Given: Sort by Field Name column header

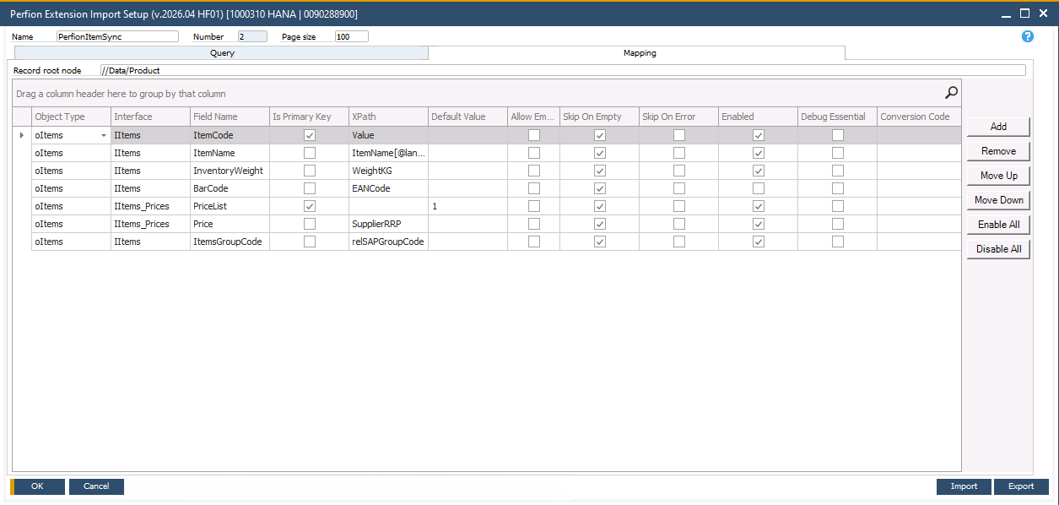Looking at the screenshot, I should [x=230, y=117].
